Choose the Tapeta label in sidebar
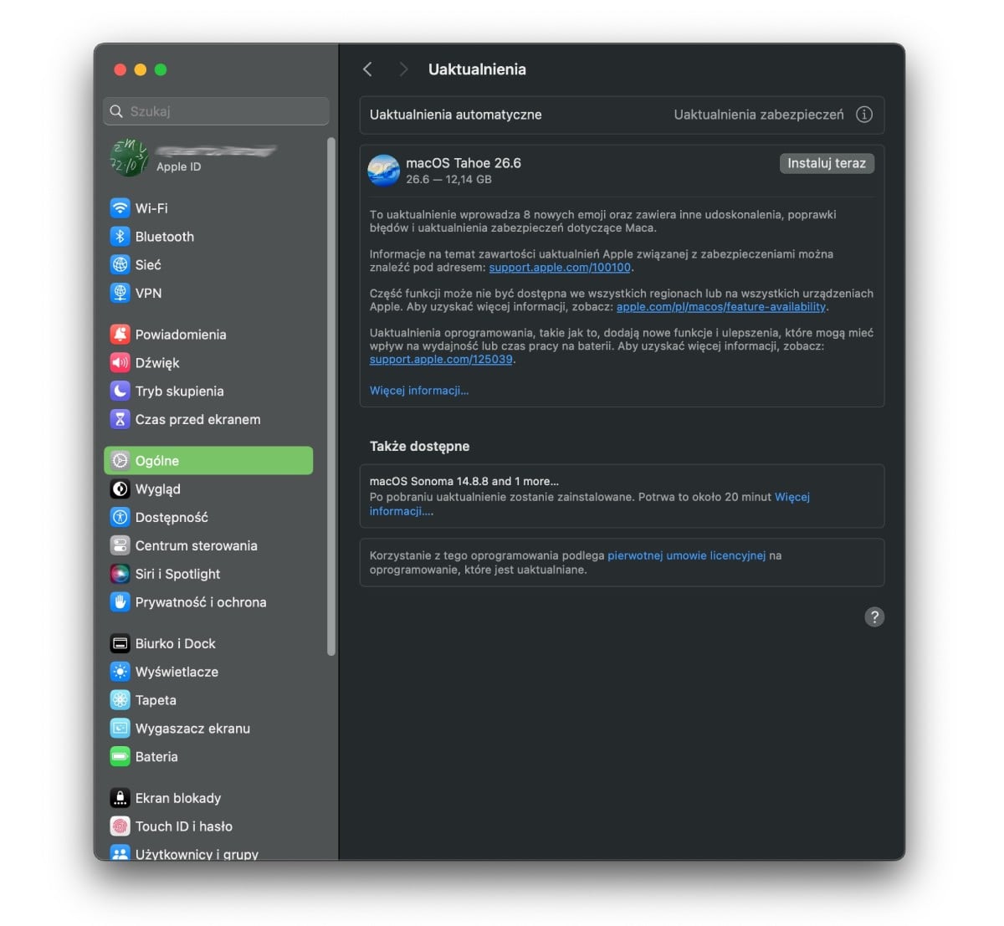Viewport: 1004px width, 926px height. coord(156,700)
